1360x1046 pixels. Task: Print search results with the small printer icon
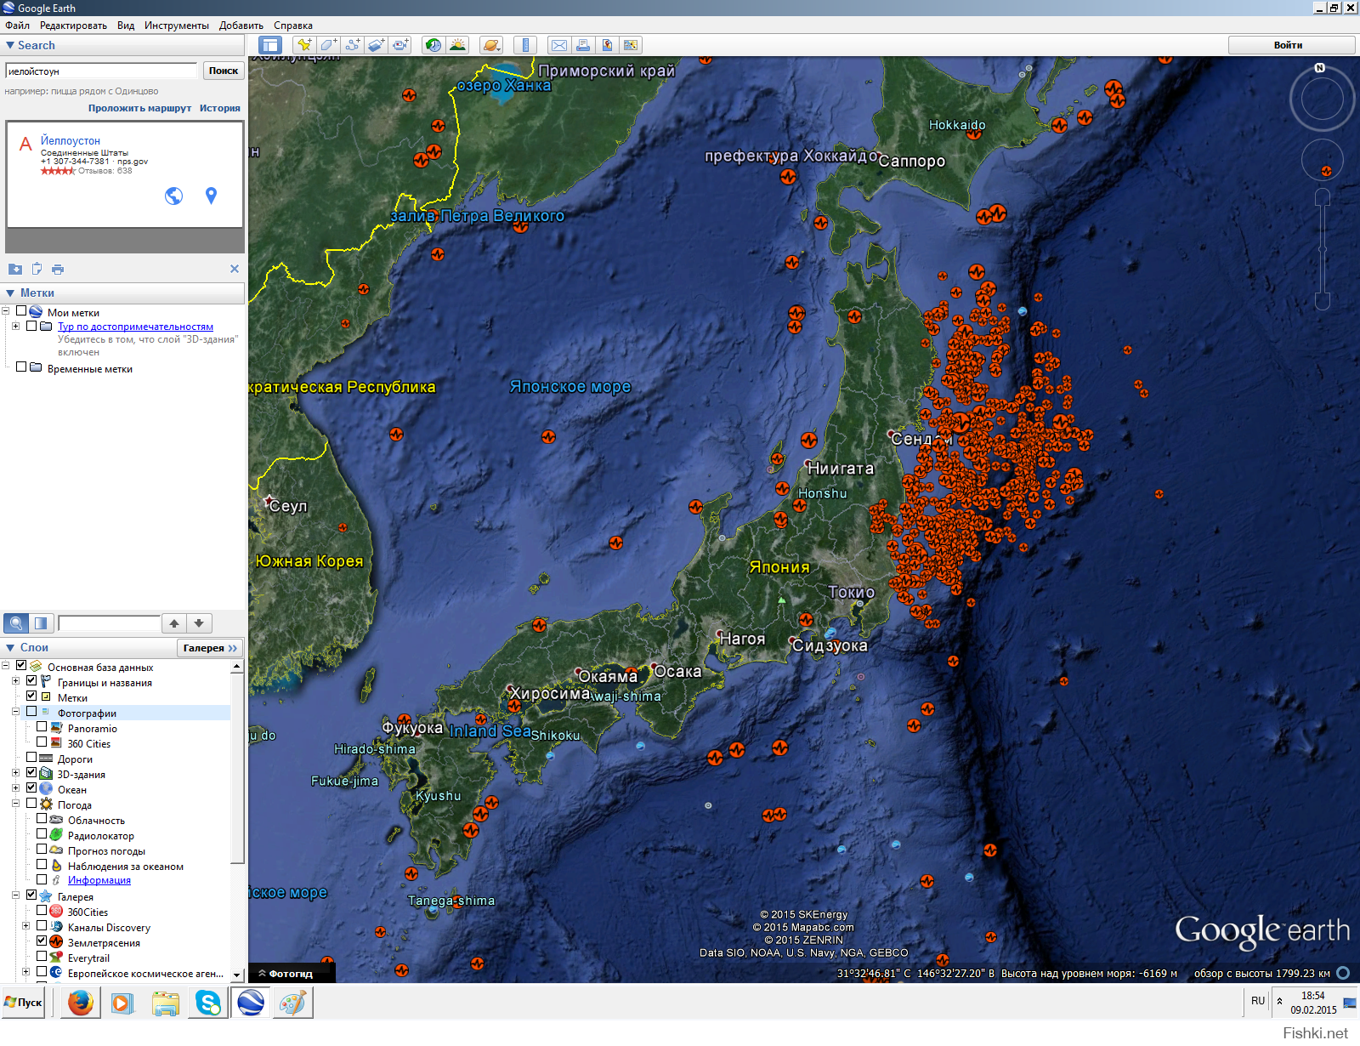coord(58,270)
